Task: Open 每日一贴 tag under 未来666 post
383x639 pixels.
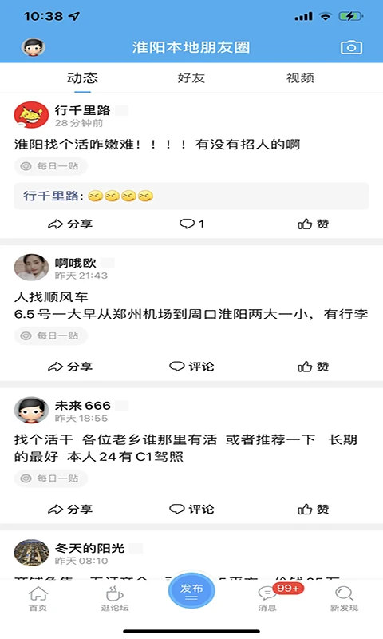Action: click(51, 478)
